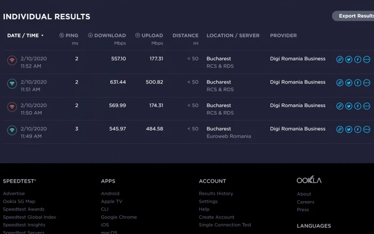Open the Careers link under Ookla
Image resolution: width=374 pixels, height=234 pixels.
[x=306, y=202]
